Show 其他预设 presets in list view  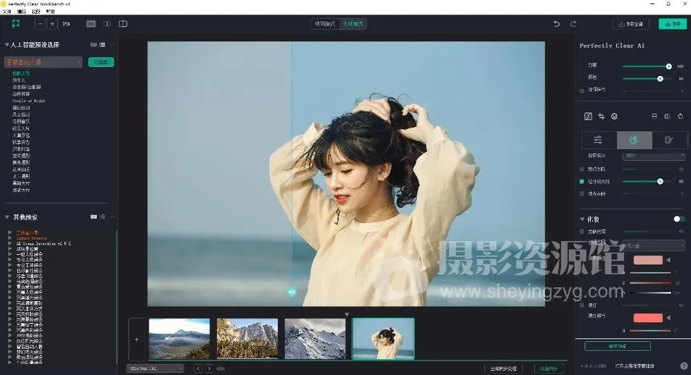[102, 217]
